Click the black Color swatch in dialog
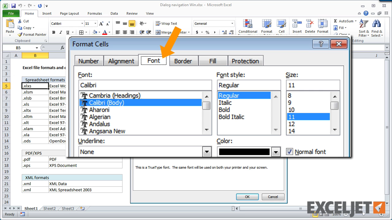 pyautogui.click(x=244, y=152)
